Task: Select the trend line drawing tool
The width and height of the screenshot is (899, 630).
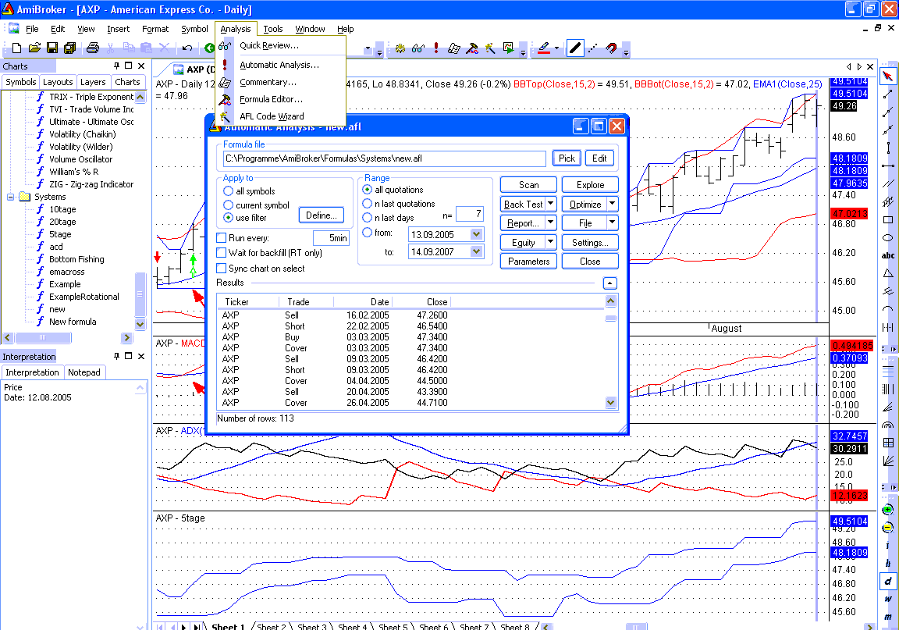Action: [888, 94]
